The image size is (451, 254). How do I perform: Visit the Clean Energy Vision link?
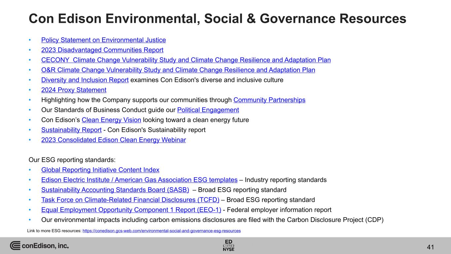pos(113,120)
